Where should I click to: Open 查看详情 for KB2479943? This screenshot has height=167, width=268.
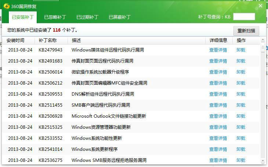coord(218,50)
